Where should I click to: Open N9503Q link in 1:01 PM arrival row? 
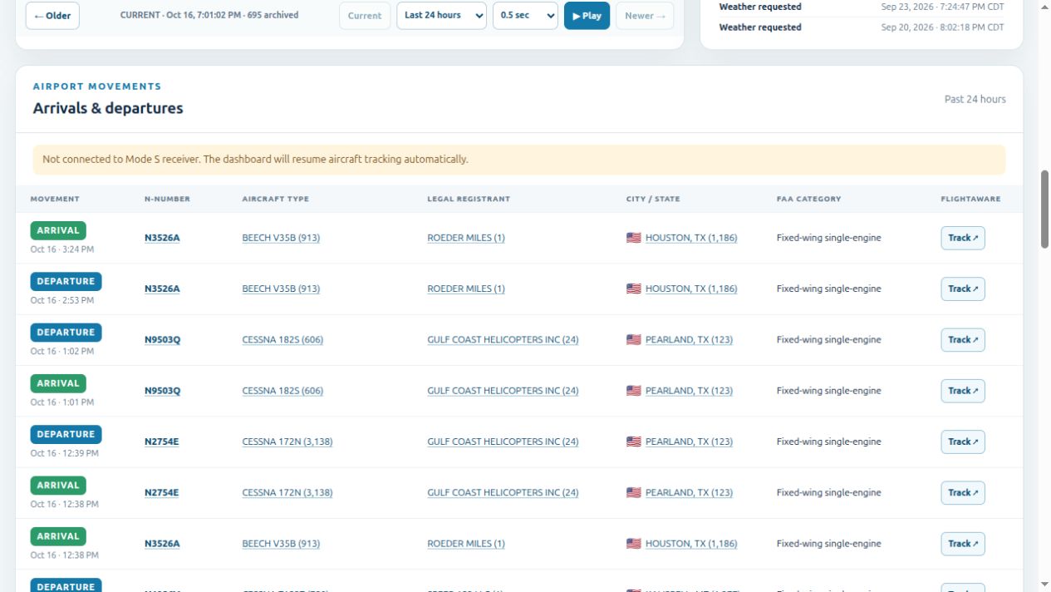tap(162, 391)
